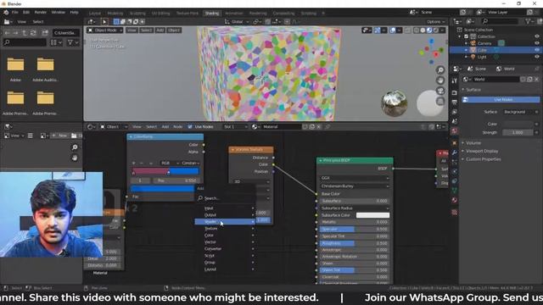Hide Camera with its eye icon
The width and height of the screenshot is (543, 305).
(x=537, y=43)
